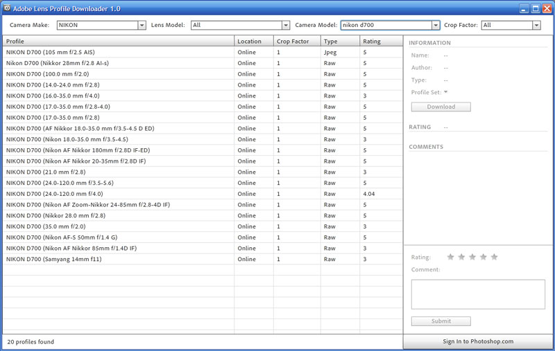Select Nikon D700 (Nikkor 28mm f/2.8 AI-s) profile

click(x=203, y=63)
